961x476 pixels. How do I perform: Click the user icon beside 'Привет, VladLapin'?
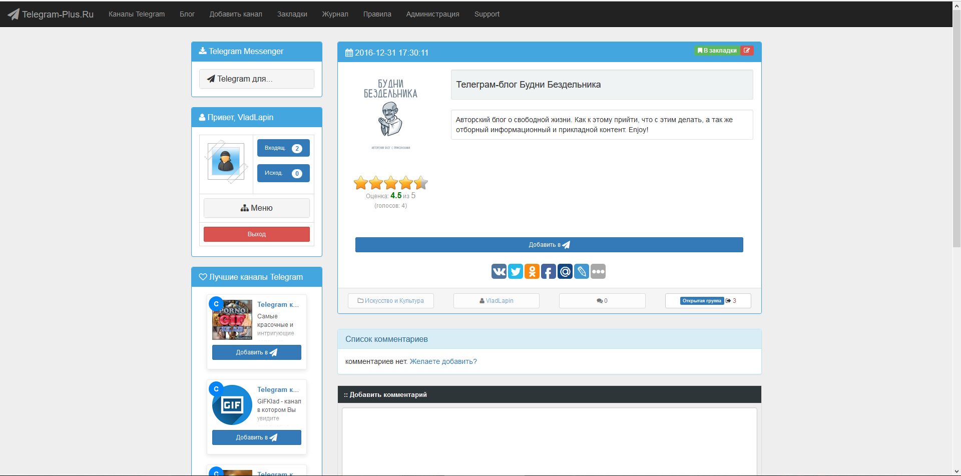[202, 117]
